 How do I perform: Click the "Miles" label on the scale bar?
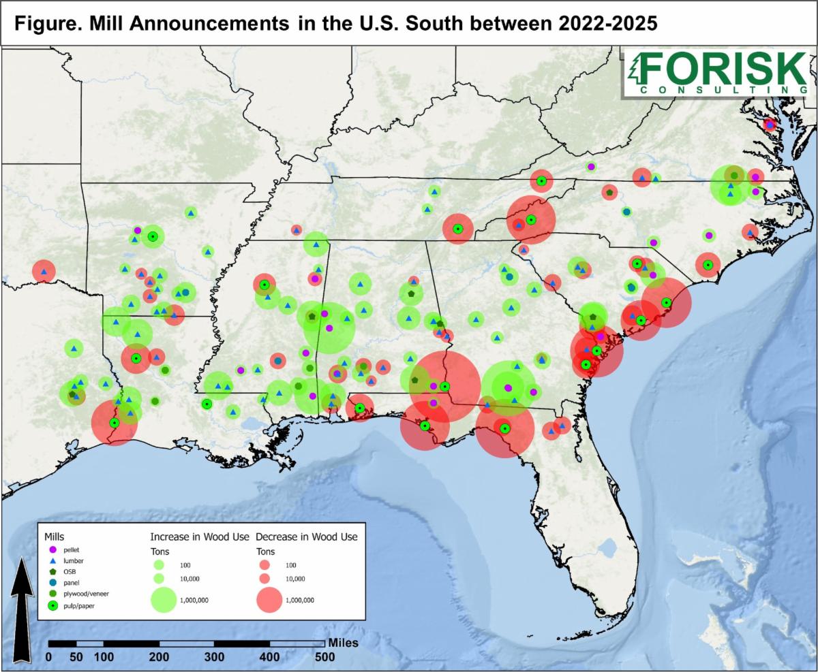[x=343, y=642]
